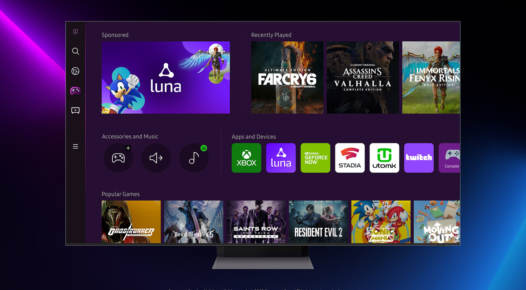The height and width of the screenshot is (290, 526).
Task: Select Moving Out game cover
Action: click(437, 222)
